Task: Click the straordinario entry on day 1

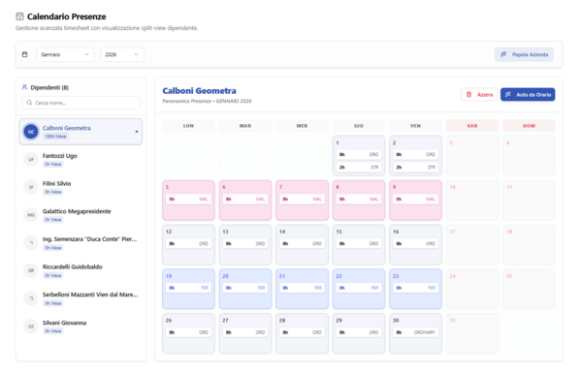Action: tap(359, 168)
